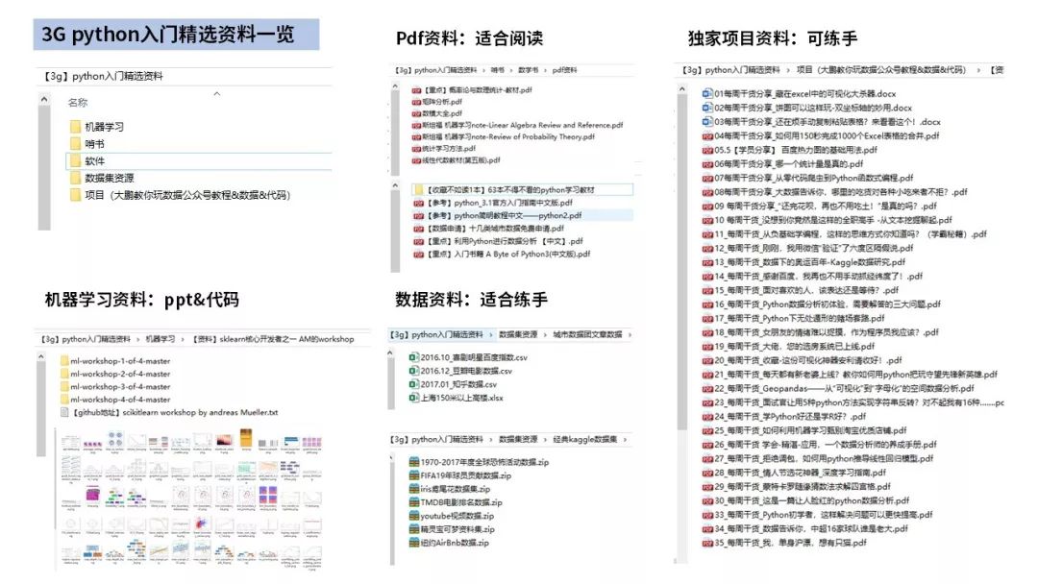Image resolution: width=1038 pixels, height=584 pixels.
Task: Select file 35_每周干货_我，单身沪漂，想有只猫.pdf
Action: pyautogui.click(x=790, y=543)
